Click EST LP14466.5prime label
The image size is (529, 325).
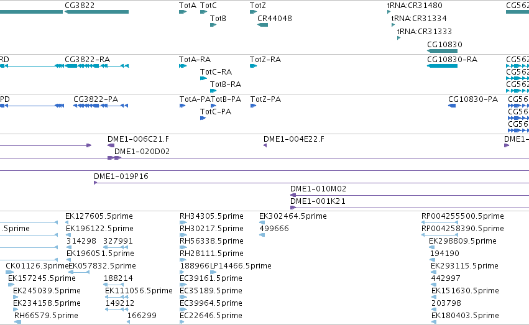[x=241, y=266]
